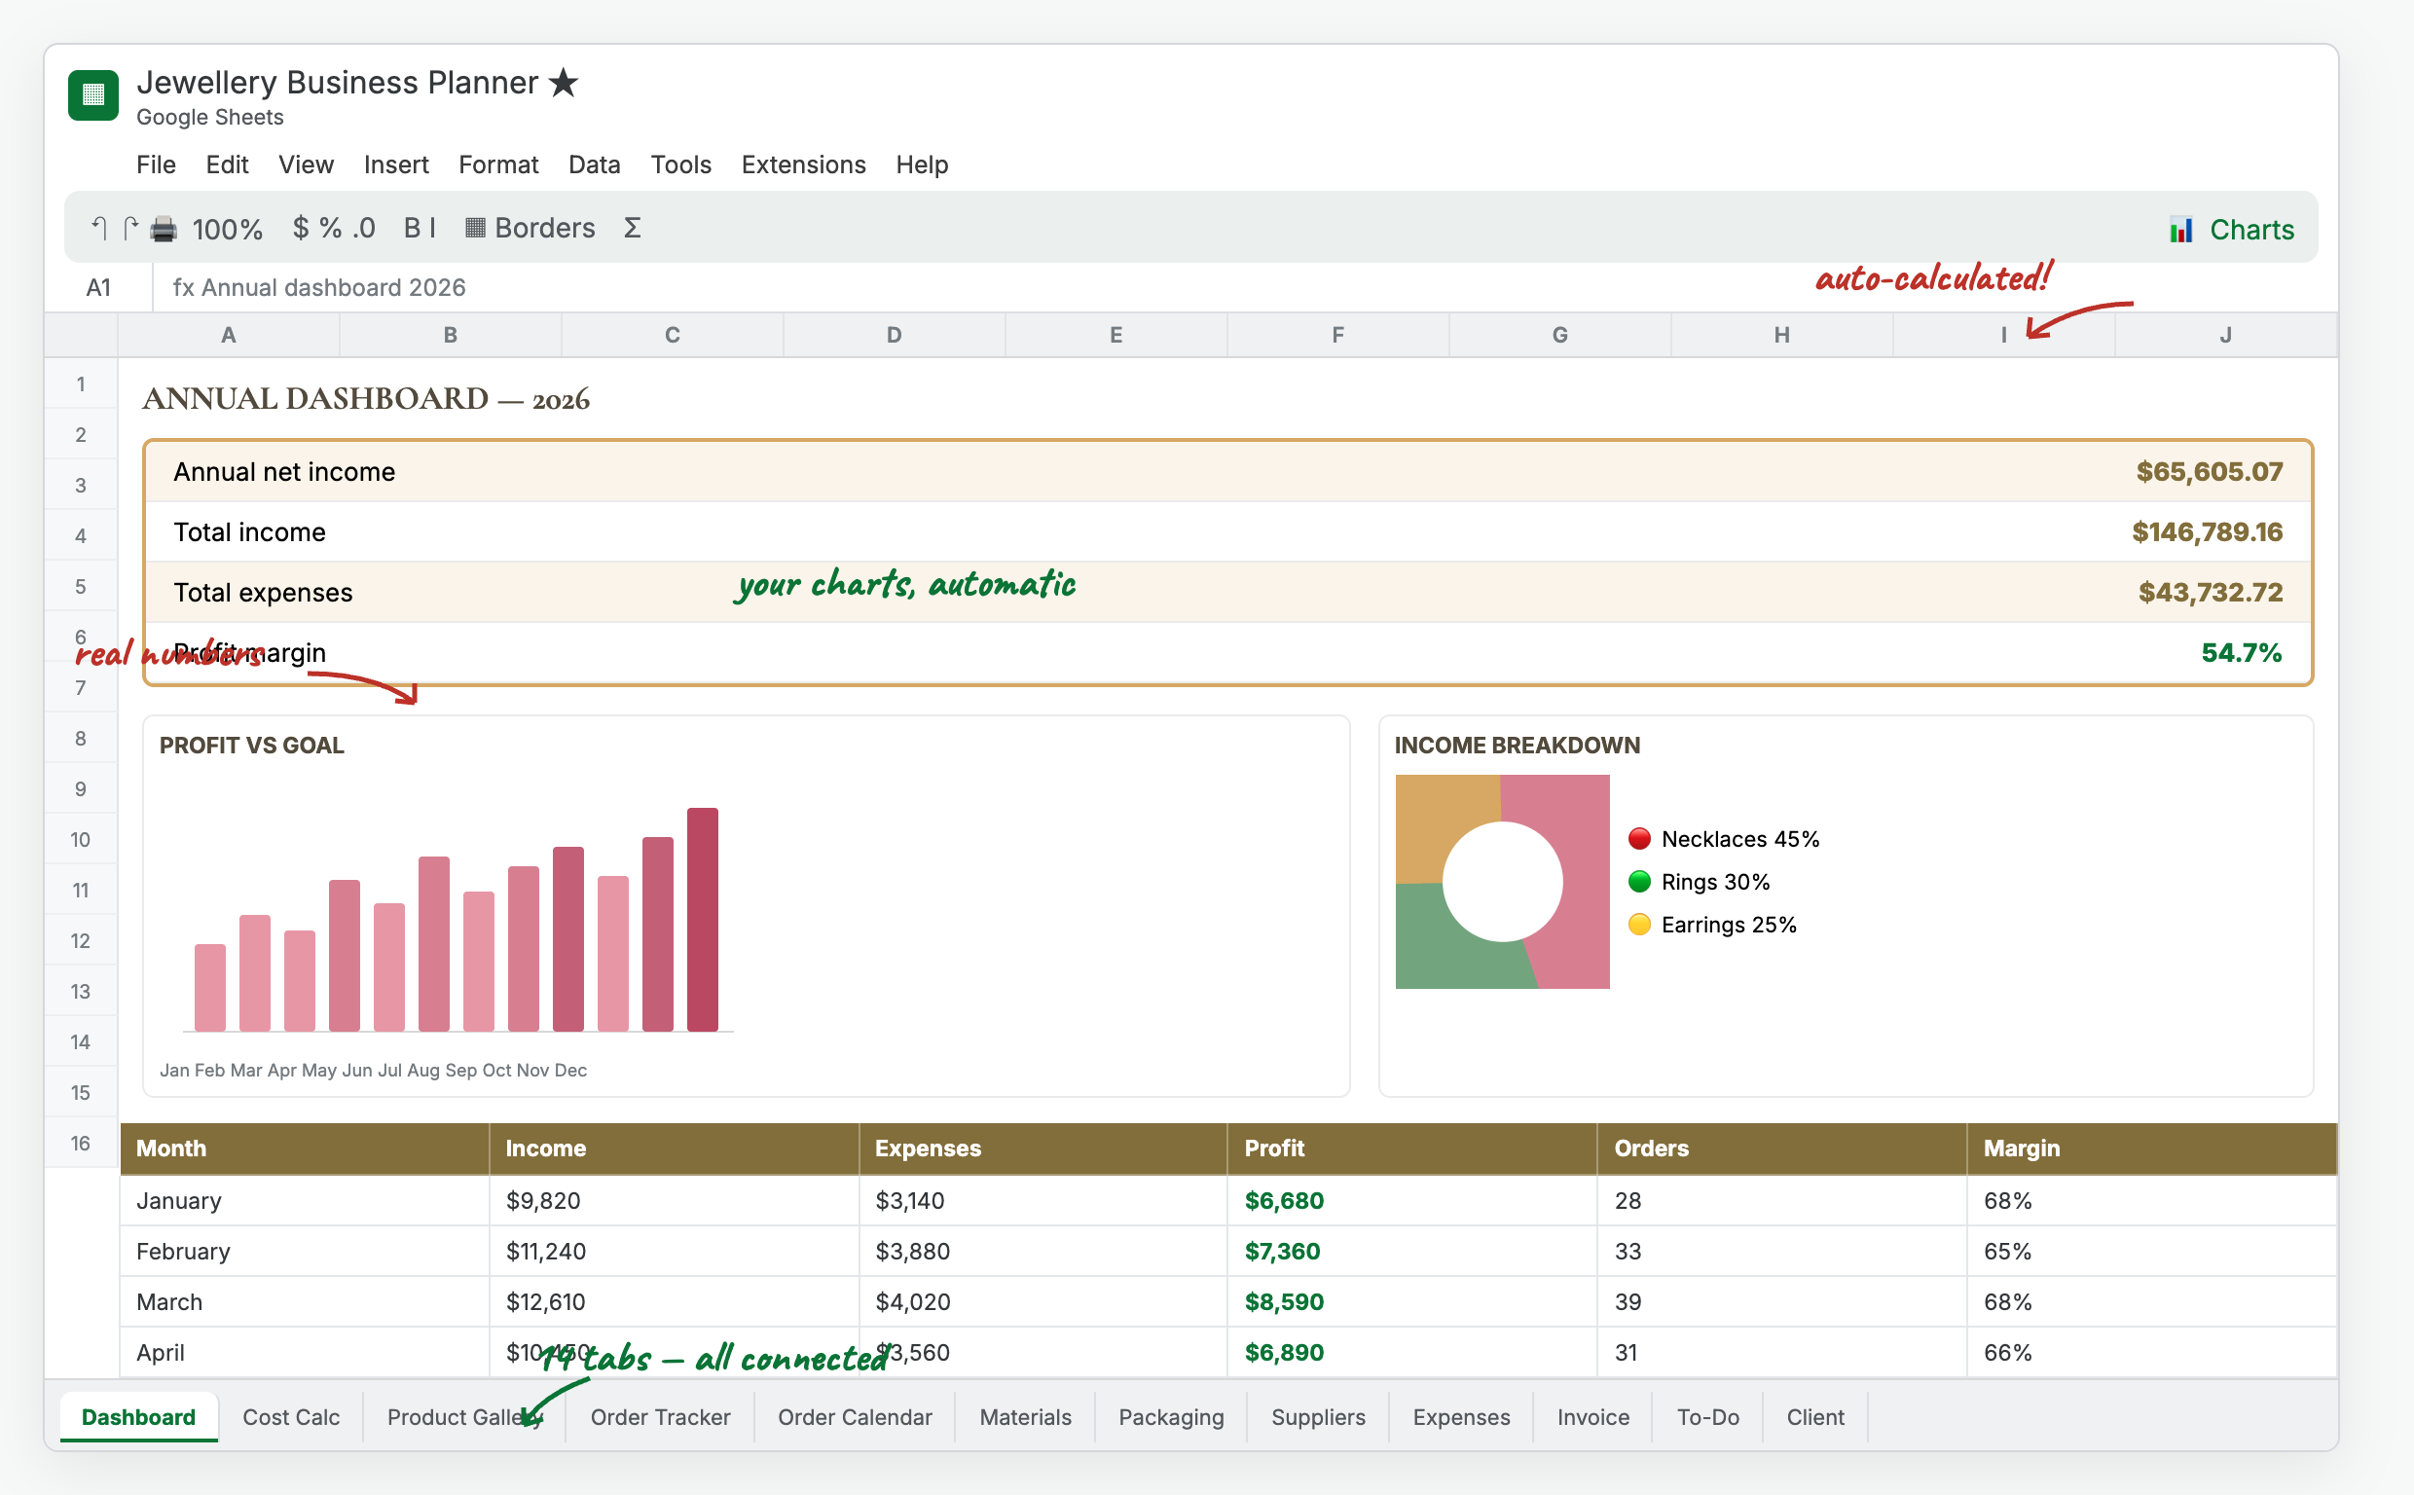Open the Borders tool
This screenshot has height=1495, width=2414.
(530, 229)
